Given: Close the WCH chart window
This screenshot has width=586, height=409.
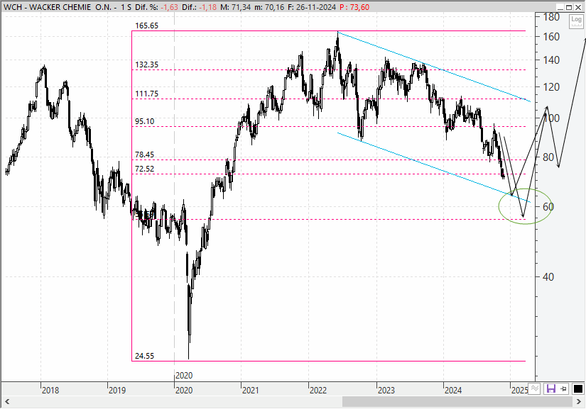Looking at the screenshot, I should pos(577,7).
